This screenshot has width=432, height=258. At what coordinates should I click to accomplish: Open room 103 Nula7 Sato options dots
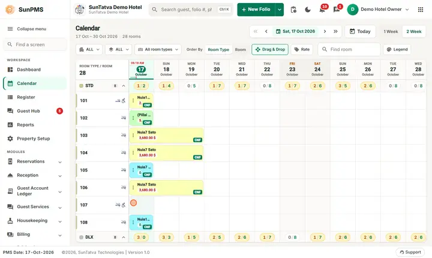tap(133, 136)
